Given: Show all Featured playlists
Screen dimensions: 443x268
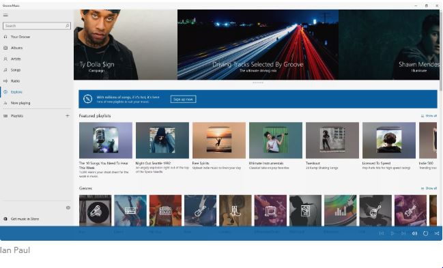Looking at the screenshot, I should [429, 116].
